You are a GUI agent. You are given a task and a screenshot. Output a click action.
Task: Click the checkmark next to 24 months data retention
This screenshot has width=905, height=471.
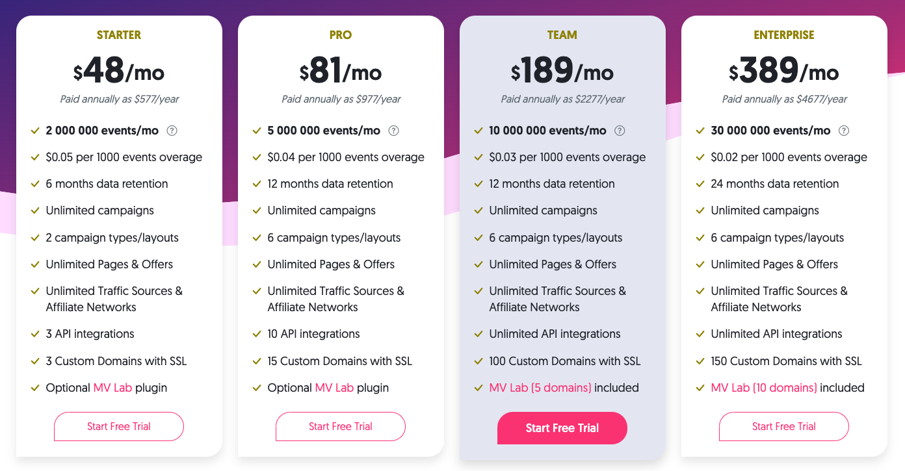(x=701, y=184)
